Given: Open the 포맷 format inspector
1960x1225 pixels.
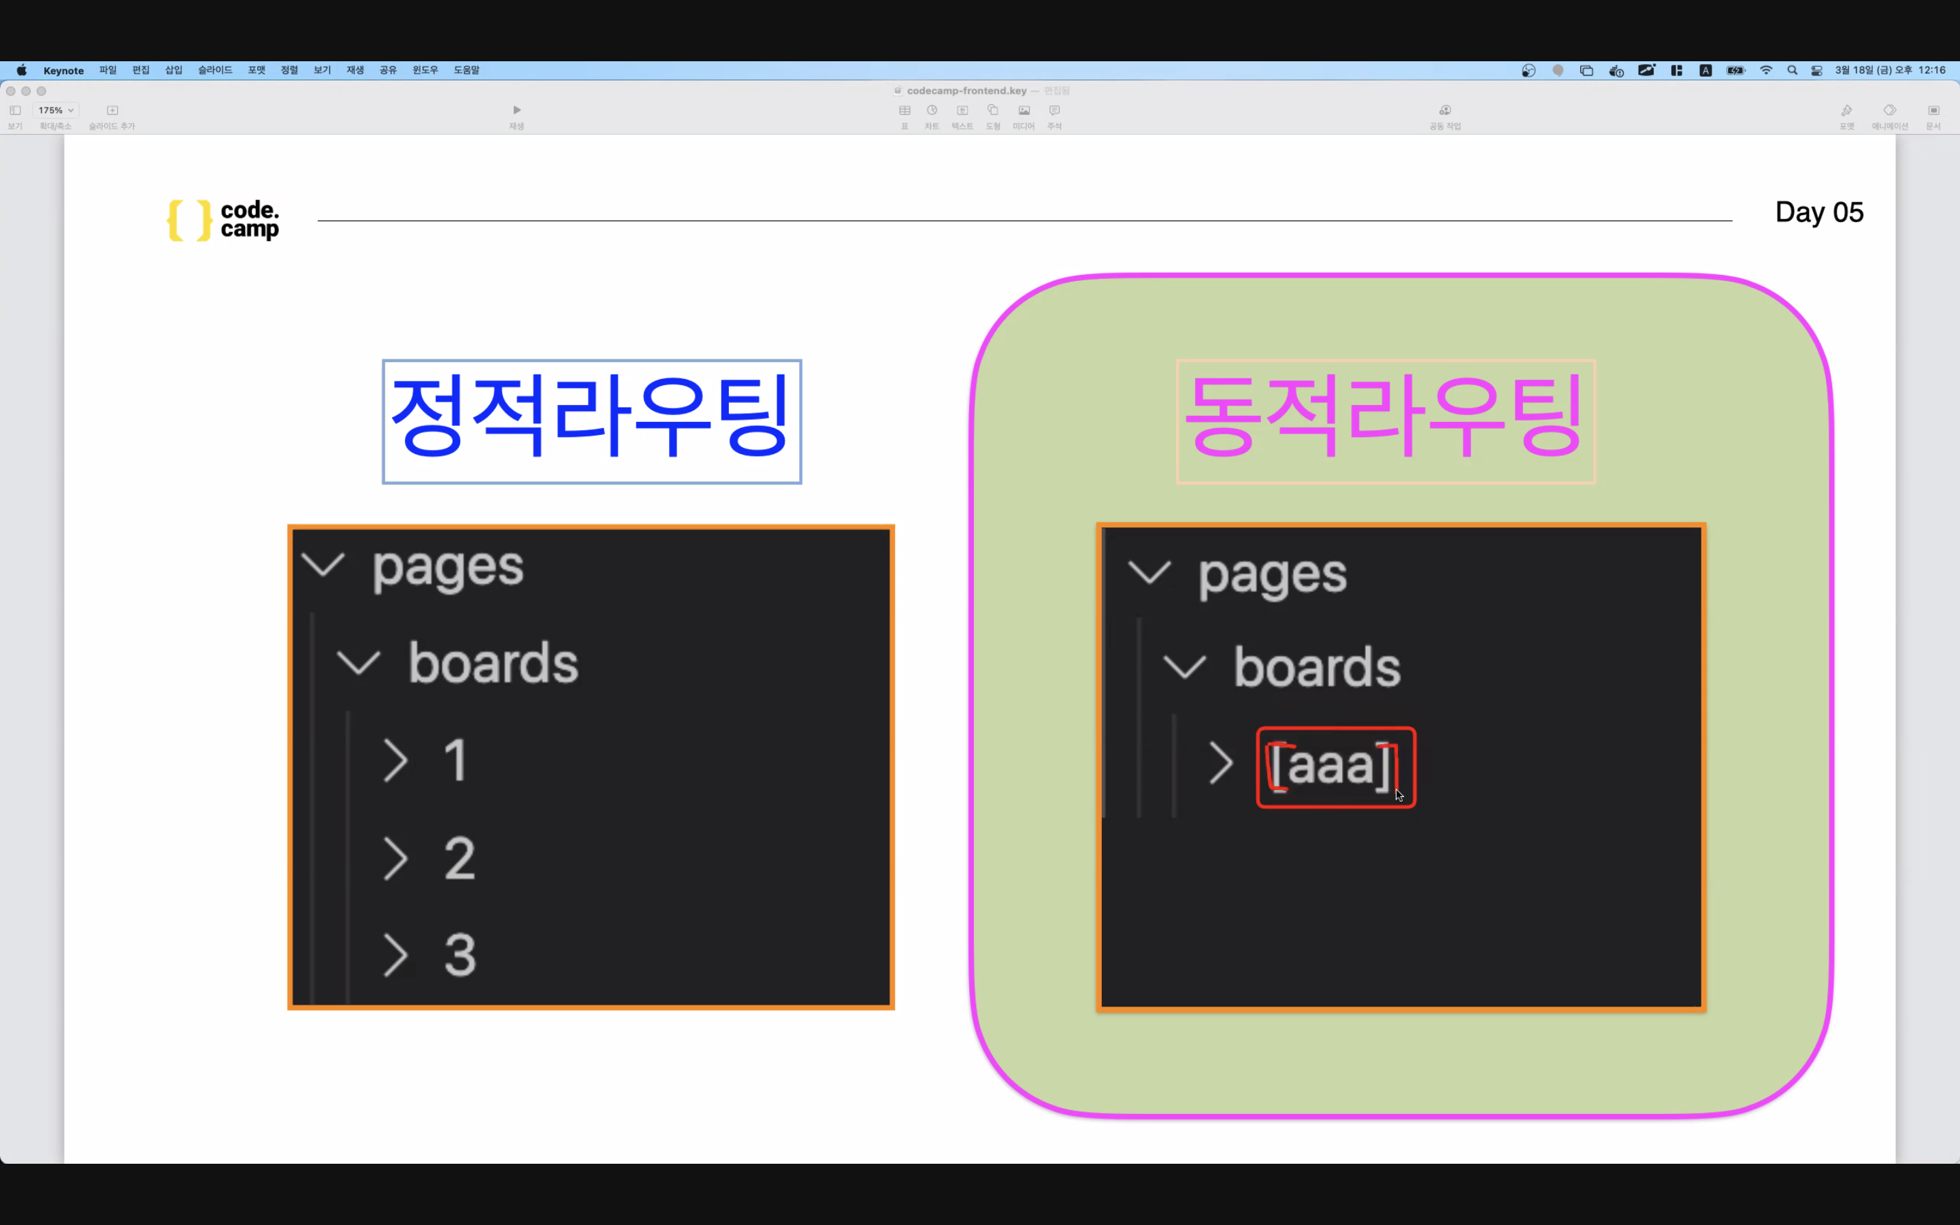Looking at the screenshot, I should [x=1846, y=110].
